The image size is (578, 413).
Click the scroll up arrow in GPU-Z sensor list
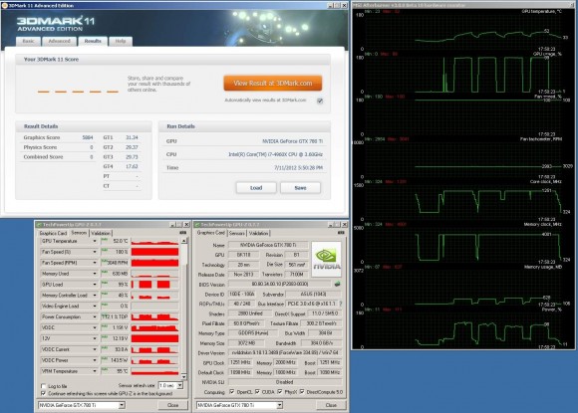click(x=184, y=241)
